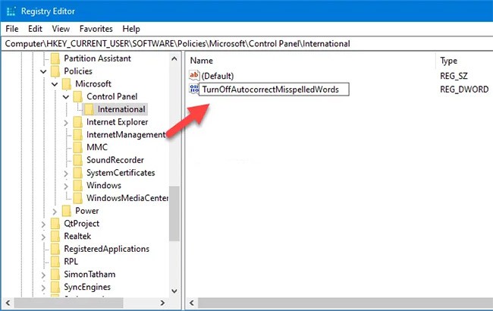Click the Partition Assistant folder icon

[x=55, y=58]
